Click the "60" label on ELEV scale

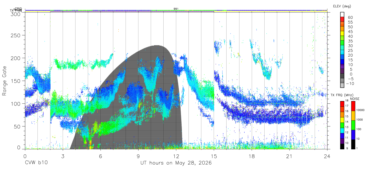coord(350,18)
